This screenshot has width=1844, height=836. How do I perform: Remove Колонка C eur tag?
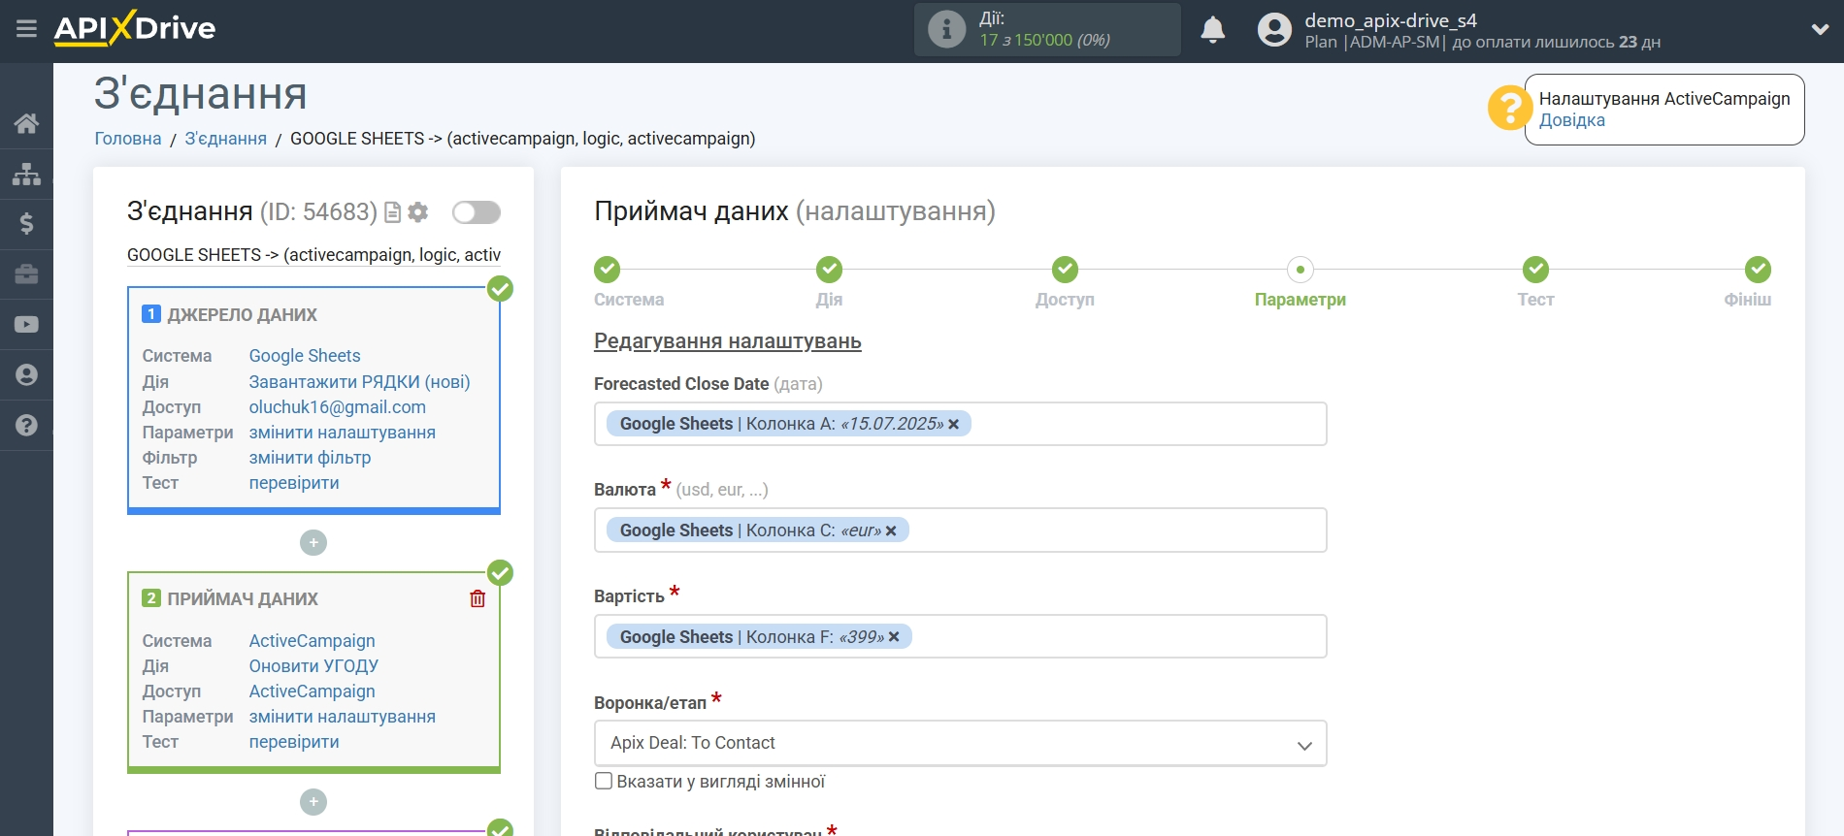[x=891, y=531]
